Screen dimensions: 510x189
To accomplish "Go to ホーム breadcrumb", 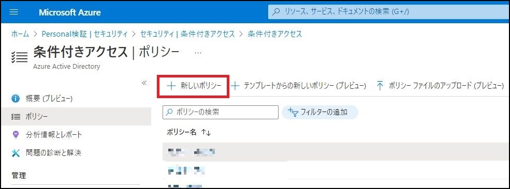I will 20,34.
